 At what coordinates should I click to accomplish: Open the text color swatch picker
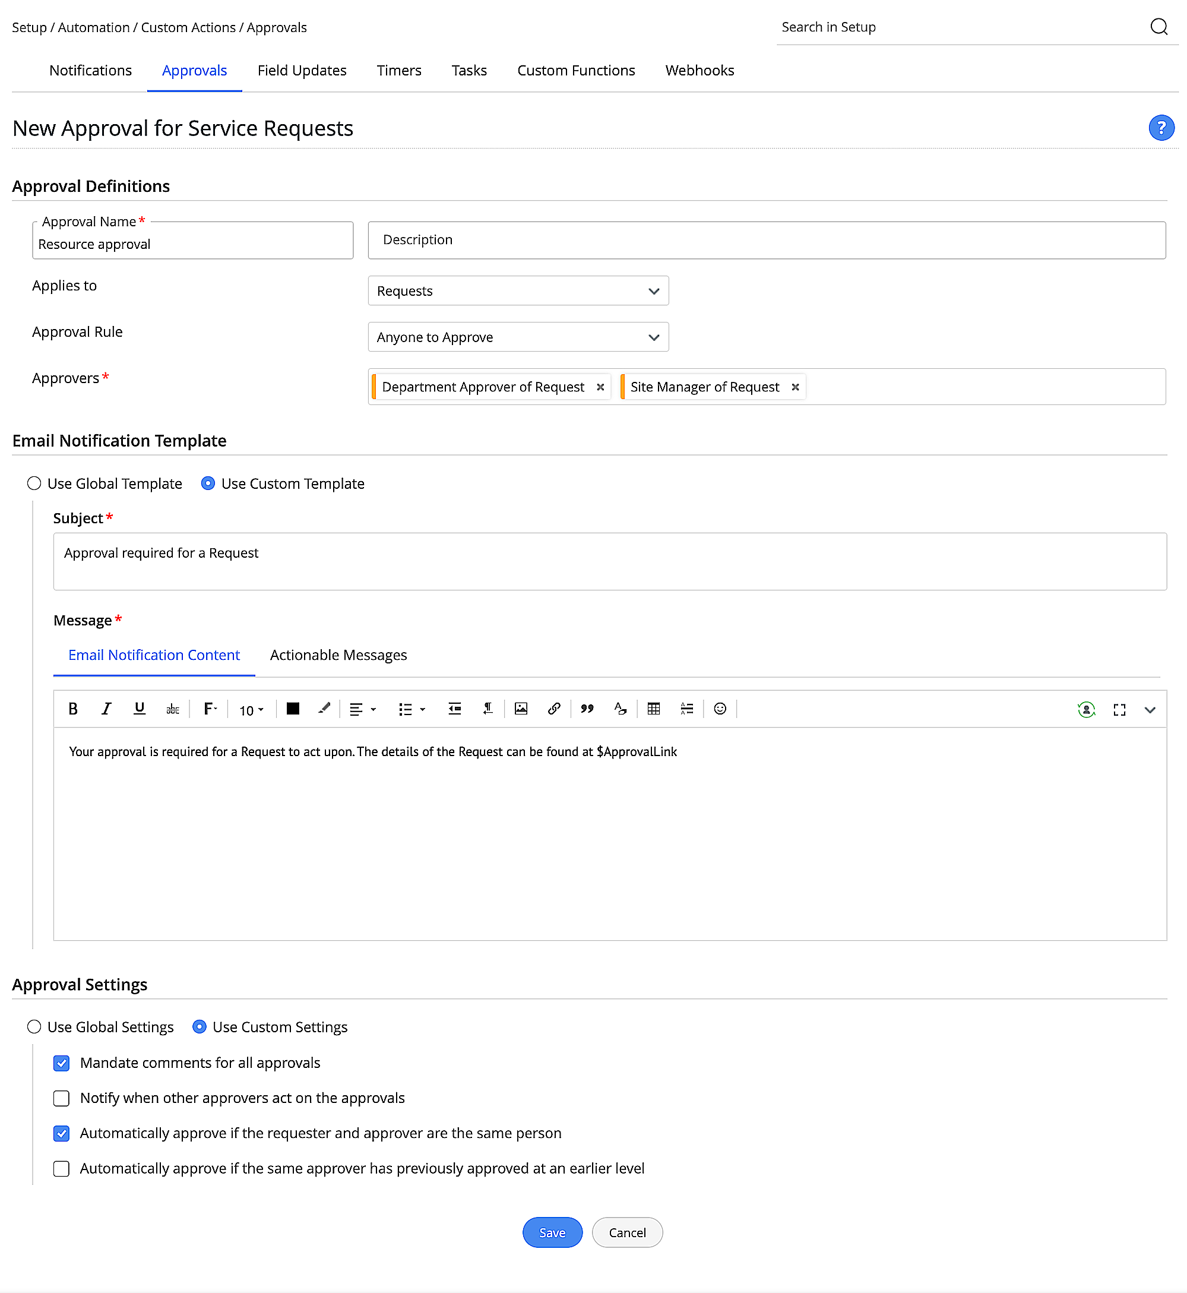pyautogui.click(x=293, y=709)
